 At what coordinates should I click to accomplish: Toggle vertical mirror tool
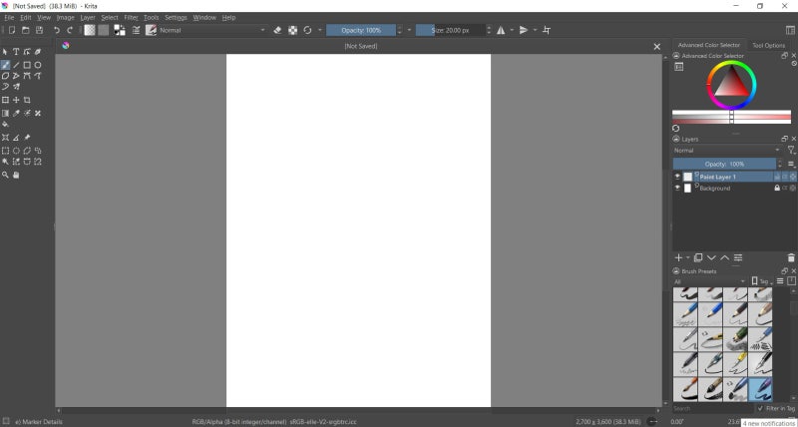[524, 31]
